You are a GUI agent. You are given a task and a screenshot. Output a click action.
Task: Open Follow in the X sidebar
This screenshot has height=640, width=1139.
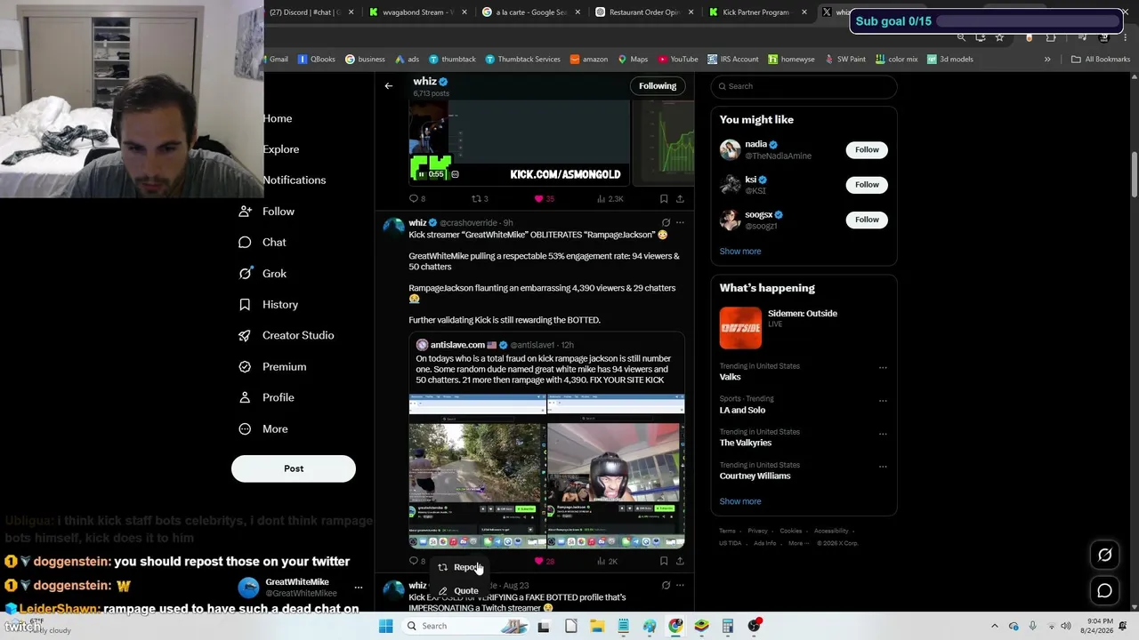click(267, 212)
